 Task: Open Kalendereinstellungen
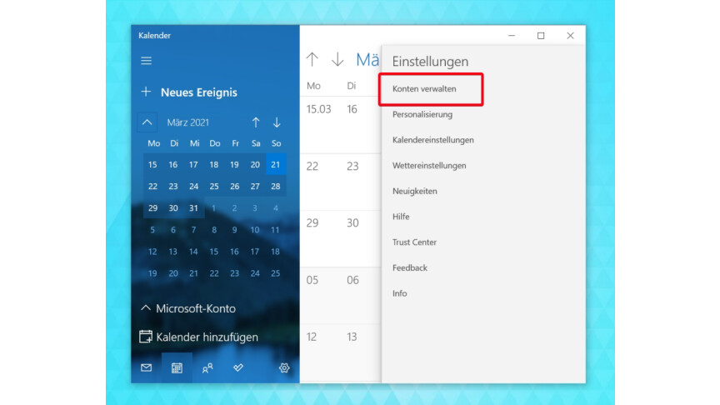[x=433, y=140]
